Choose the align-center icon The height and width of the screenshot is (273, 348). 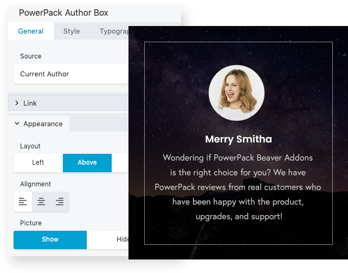click(41, 201)
